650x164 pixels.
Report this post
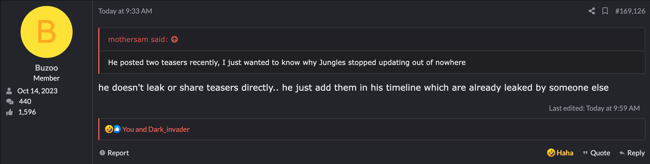point(114,153)
